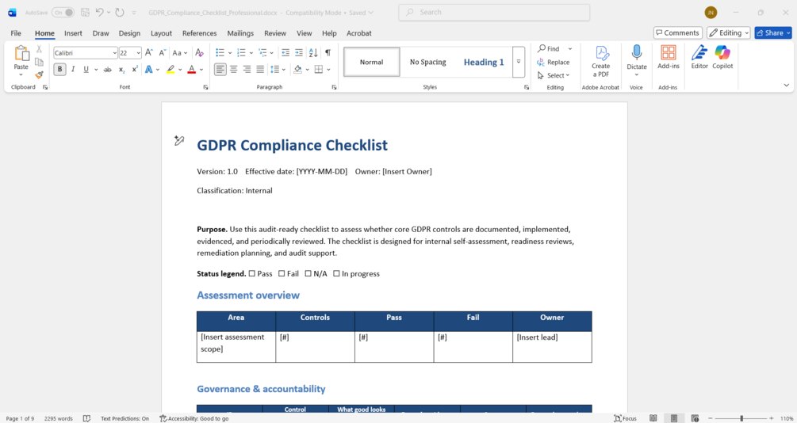Apply subscript formatting

121,69
